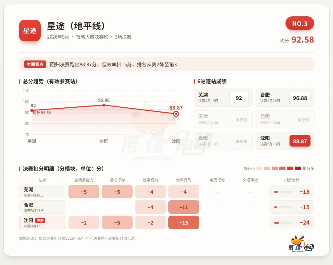The width and height of the screenshot is (333, 265).
Task: Click the 避让行为 column header
Action: coord(117,180)
